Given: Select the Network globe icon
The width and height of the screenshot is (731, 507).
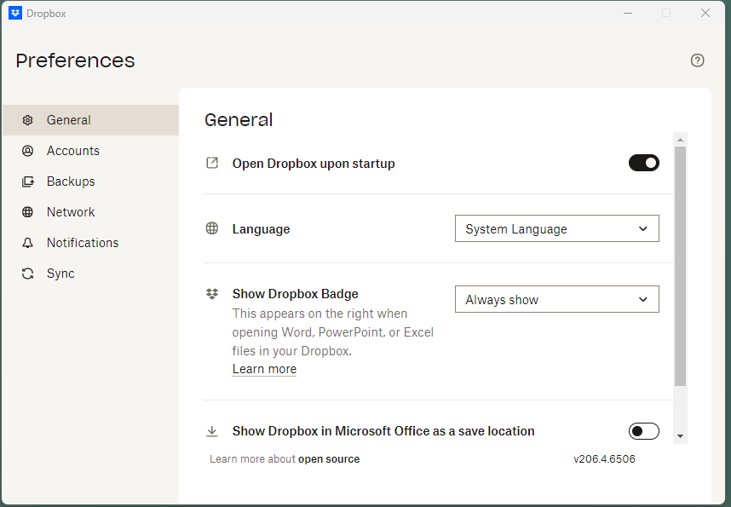Looking at the screenshot, I should pos(27,212).
